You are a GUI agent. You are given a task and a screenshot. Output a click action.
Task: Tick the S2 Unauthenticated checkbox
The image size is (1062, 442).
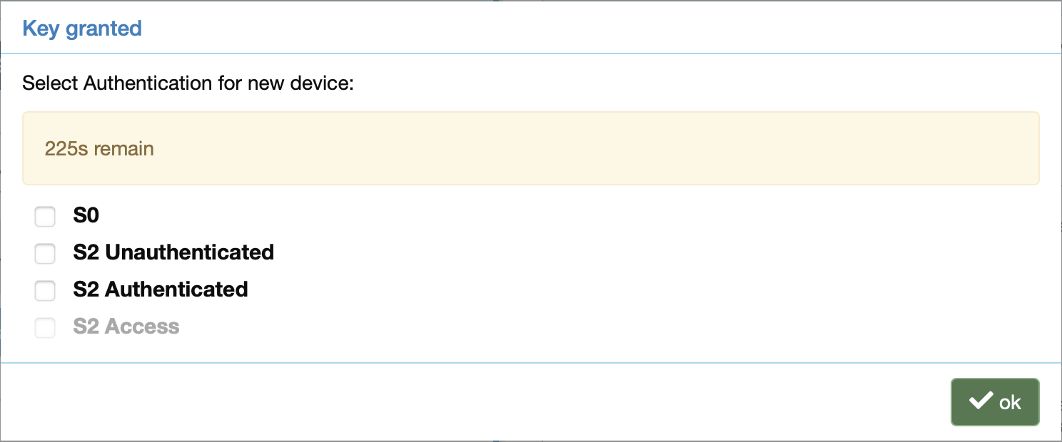[45, 253]
